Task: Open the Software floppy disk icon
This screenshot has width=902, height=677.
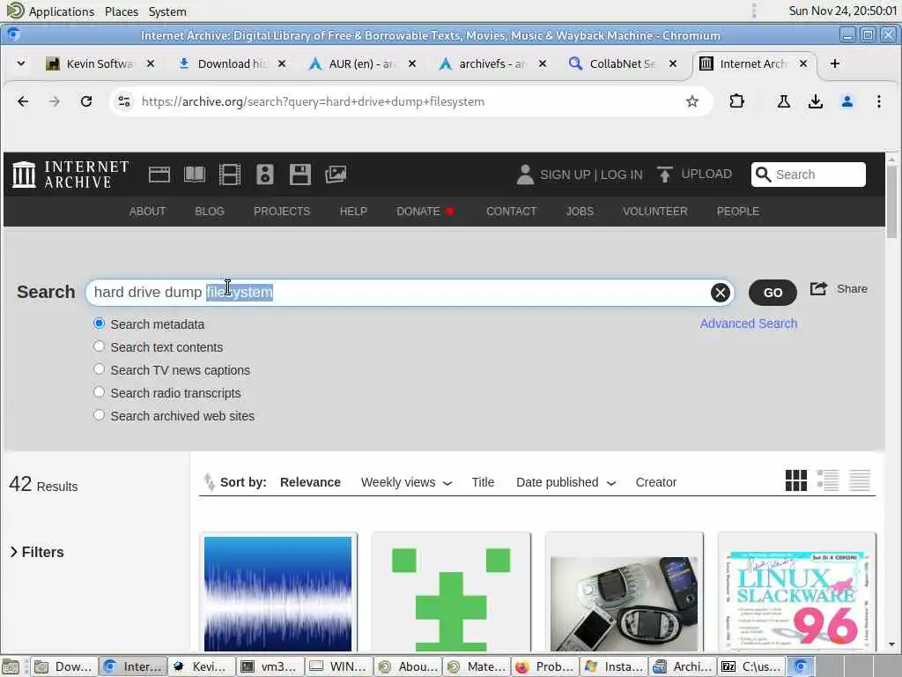Action: 299,175
